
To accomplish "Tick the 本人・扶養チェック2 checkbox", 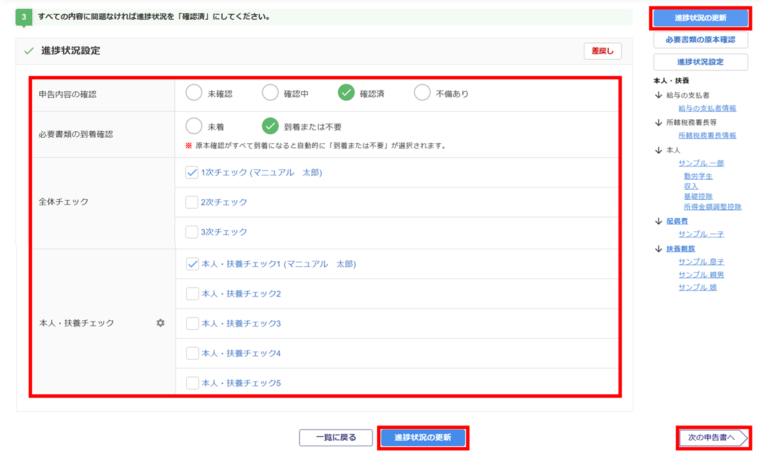I will click(x=192, y=294).
